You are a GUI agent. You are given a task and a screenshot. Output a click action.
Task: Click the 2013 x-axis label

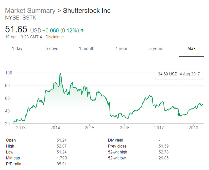click(21, 128)
